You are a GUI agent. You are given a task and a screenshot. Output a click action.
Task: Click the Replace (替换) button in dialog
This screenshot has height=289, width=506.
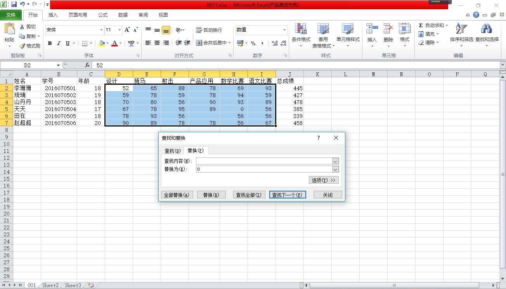tap(211, 195)
